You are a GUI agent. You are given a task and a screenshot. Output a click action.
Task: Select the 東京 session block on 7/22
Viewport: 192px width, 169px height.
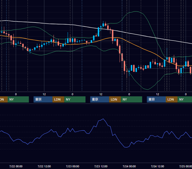click(43, 99)
